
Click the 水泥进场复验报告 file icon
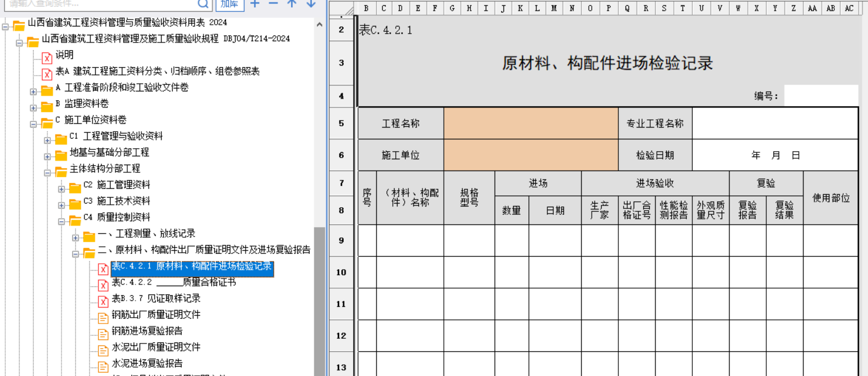point(103,364)
